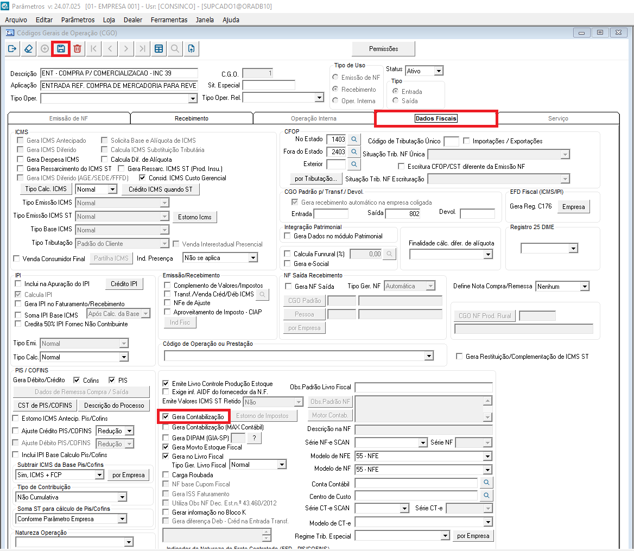Go to next record arrow icon
634x551 pixels.
[x=126, y=48]
